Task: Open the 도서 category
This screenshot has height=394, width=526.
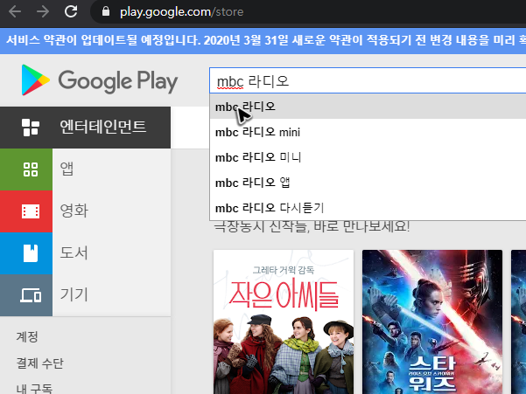Action: click(x=74, y=252)
